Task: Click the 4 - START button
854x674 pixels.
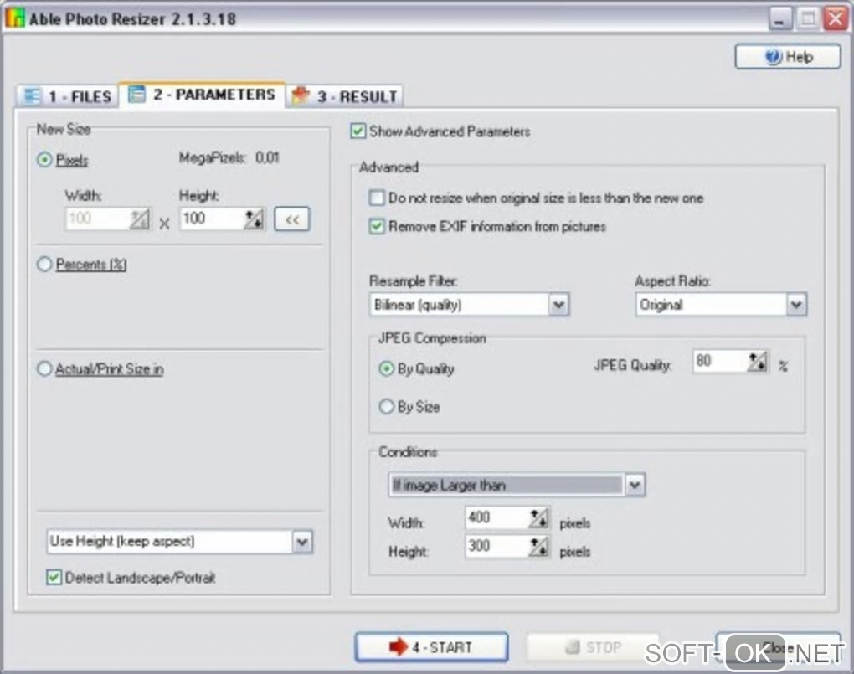Action: click(431, 646)
